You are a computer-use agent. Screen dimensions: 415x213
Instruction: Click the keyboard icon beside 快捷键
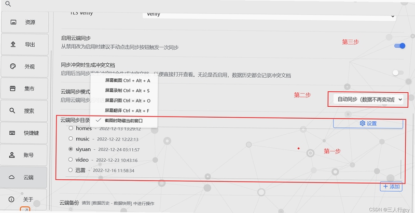tap(12, 133)
